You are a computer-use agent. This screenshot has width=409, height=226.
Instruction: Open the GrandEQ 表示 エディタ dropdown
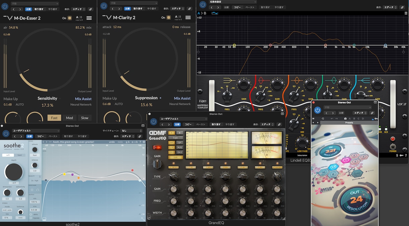pos(268,124)
